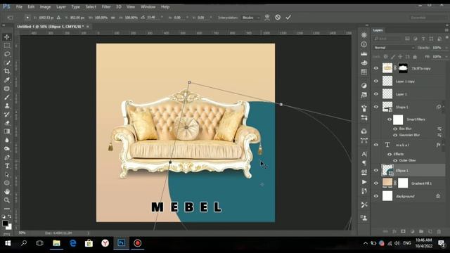
Task: Click the background color swatch
Action: point(9,227)
